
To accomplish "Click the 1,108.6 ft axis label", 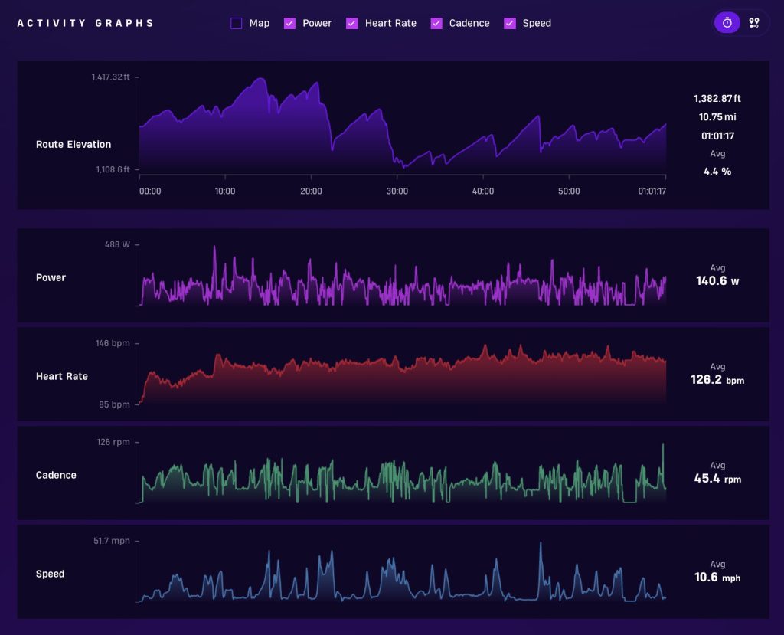I will (x=113, y=169).
